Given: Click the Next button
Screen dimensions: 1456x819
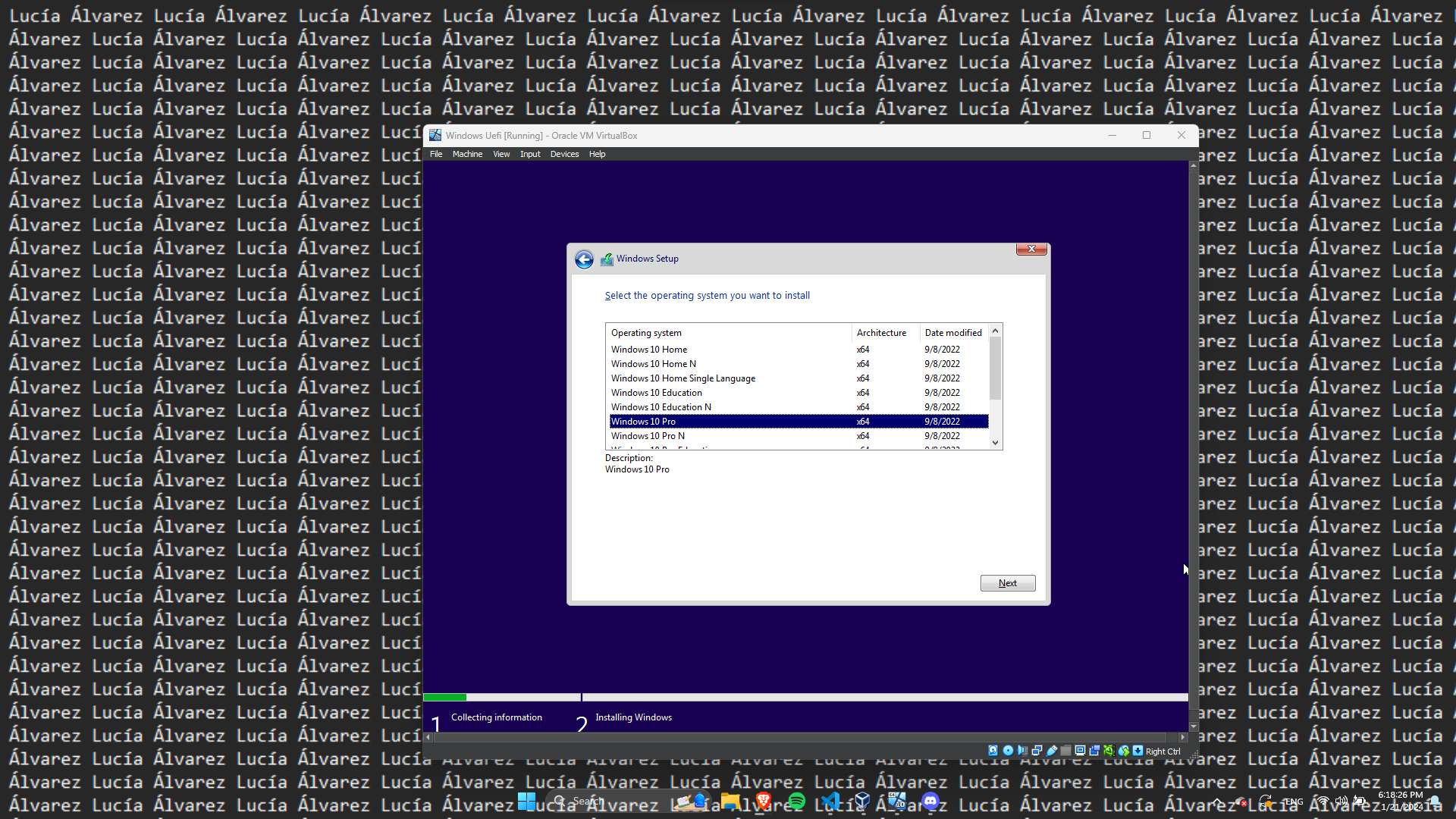Looking at the screenshot, I should tap(1007, 583).
